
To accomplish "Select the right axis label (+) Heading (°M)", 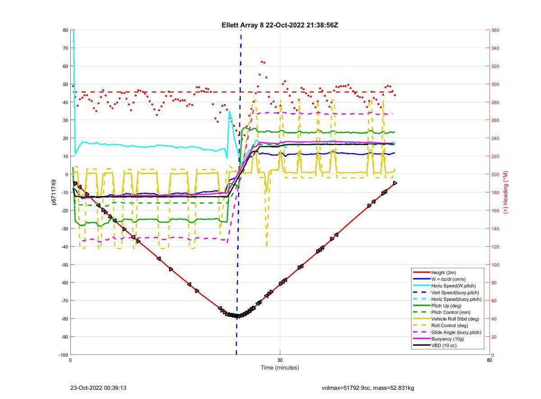I will click(x=505, y=193).
